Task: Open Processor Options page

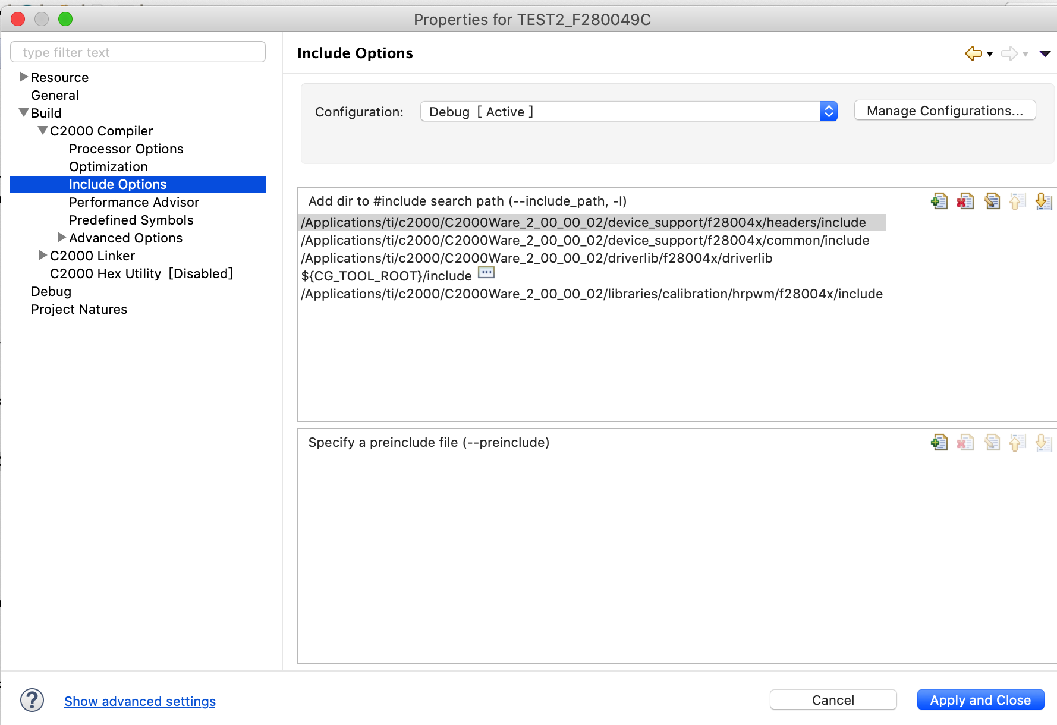Action: [126, 149]
